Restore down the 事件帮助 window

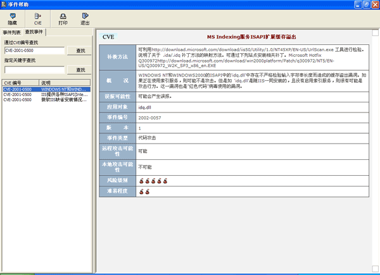(367, 4)
